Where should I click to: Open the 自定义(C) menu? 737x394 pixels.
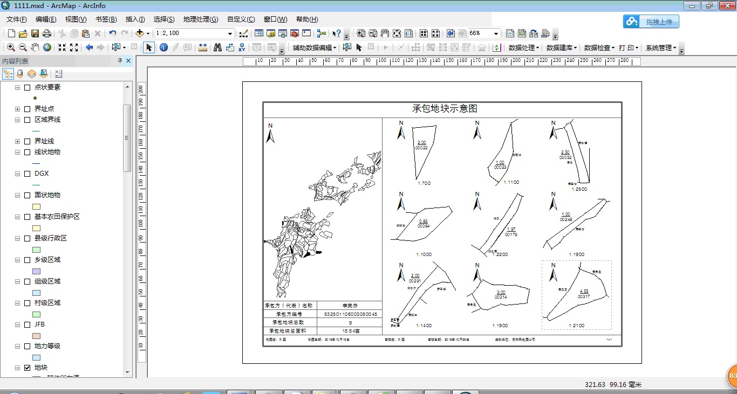click(241, 19)
